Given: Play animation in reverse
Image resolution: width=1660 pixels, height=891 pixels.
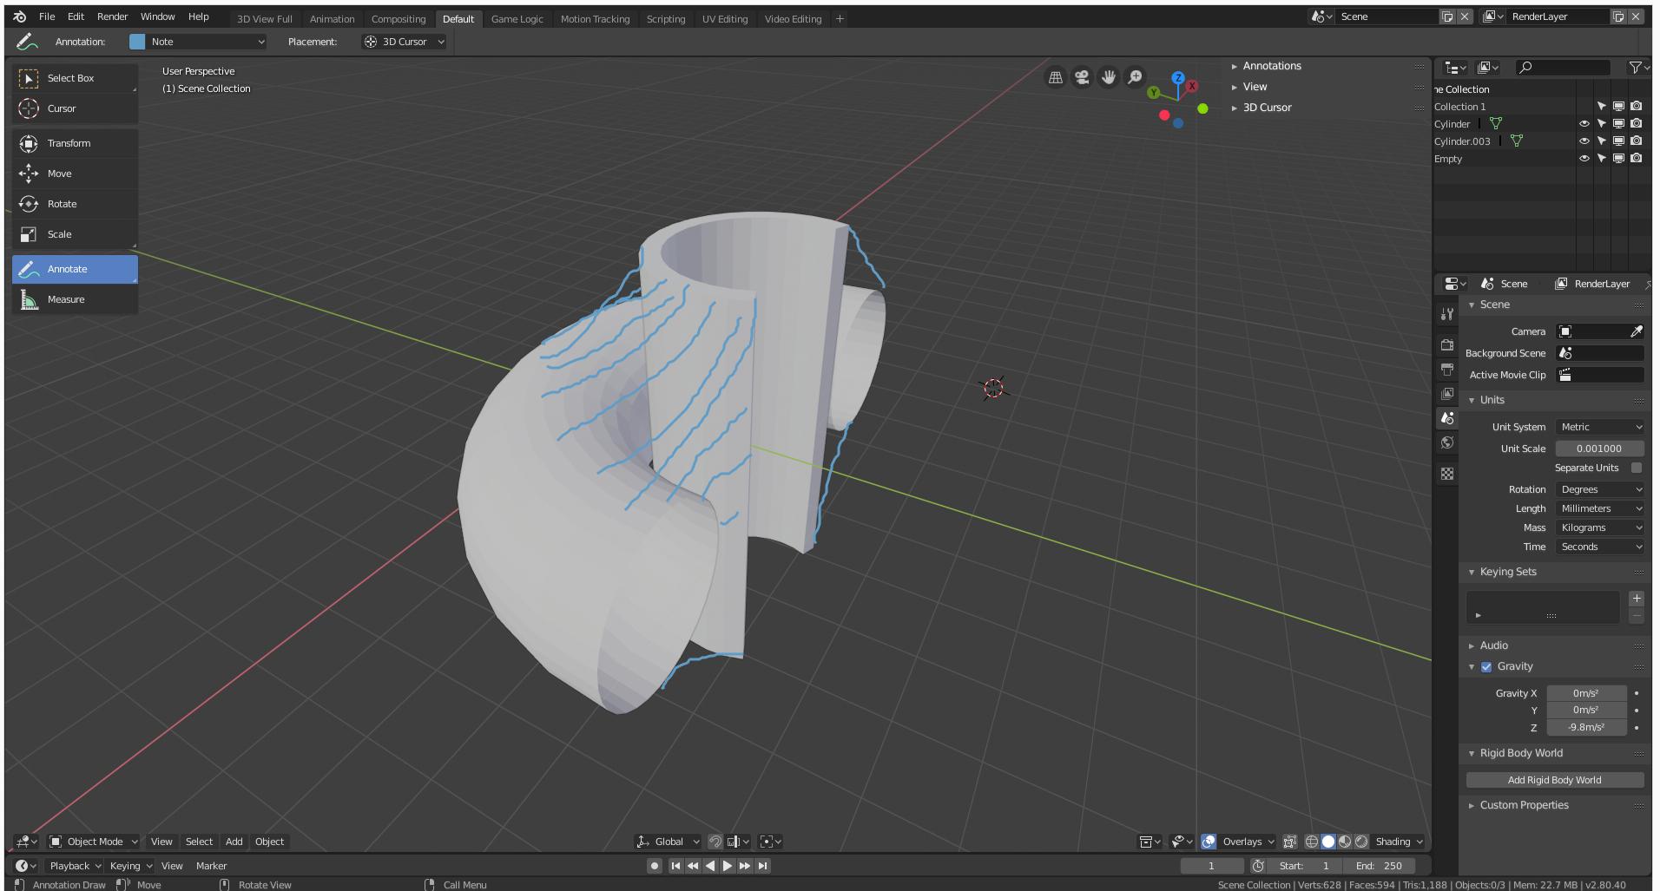Looking at the screenshot, I should (x=710, y=866).
